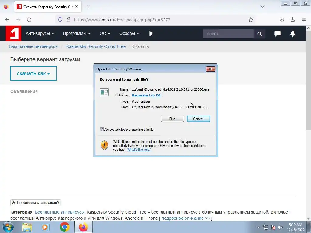Screen dimensions: 311x233
Task: Open the Firefox downloads panel icon
Action: [x=292, y=19]
